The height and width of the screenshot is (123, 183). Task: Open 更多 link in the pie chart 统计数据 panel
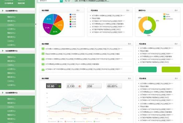click(78, 10)
